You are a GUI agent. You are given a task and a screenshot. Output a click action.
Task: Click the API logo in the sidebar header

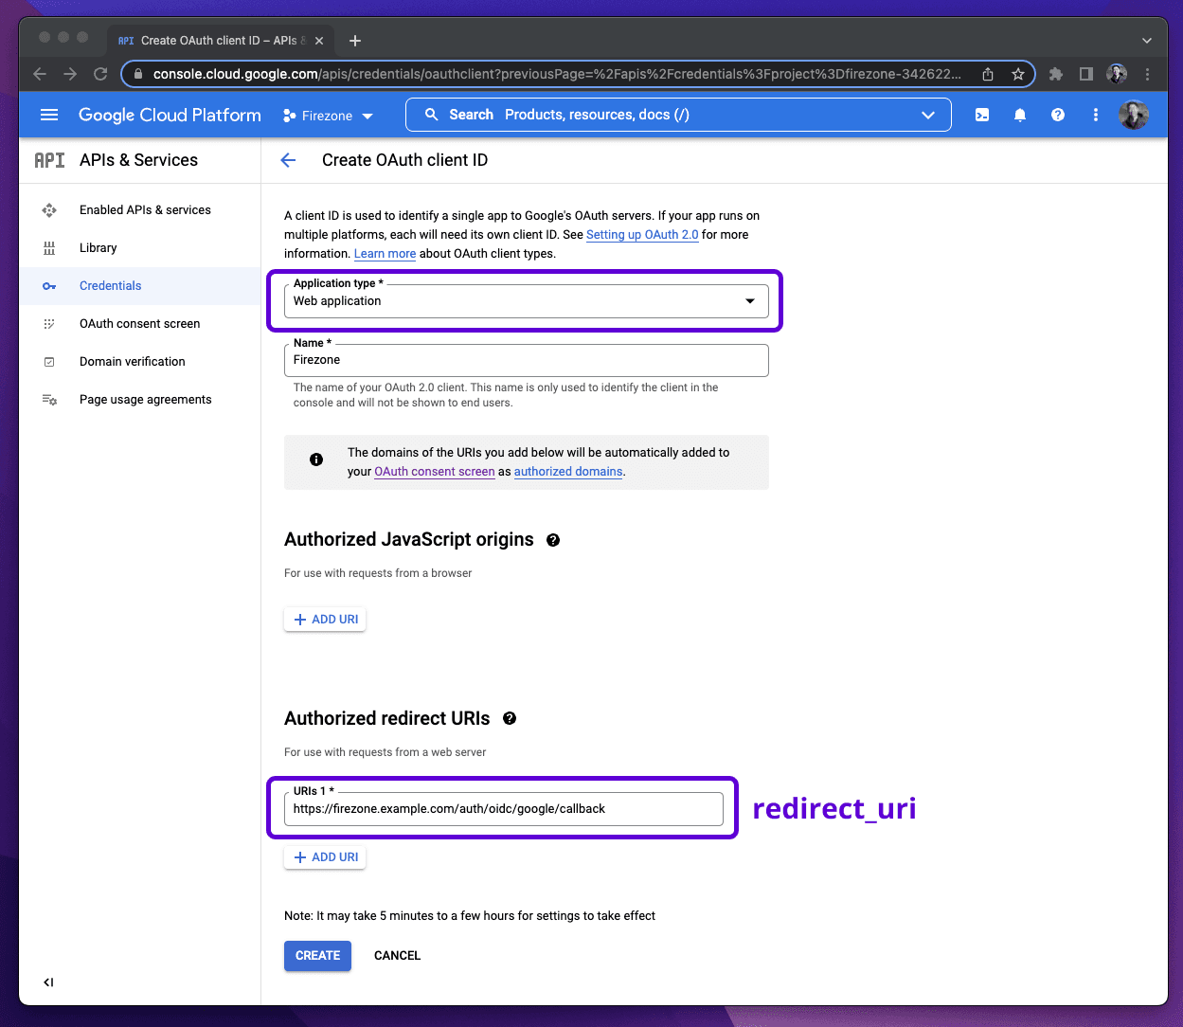[48, 160]
